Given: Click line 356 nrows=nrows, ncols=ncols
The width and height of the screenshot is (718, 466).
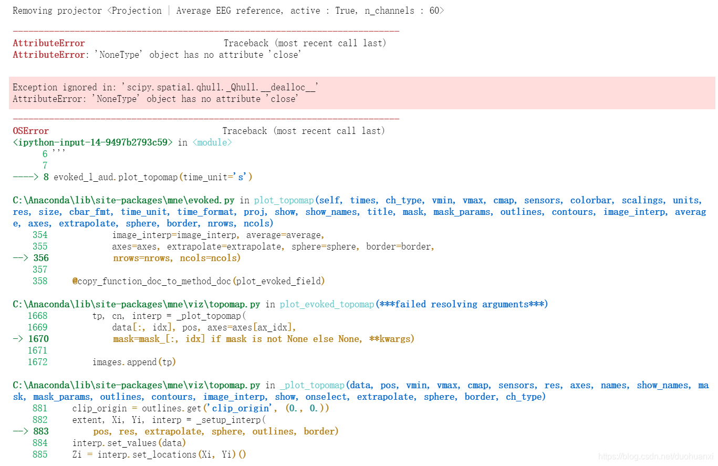Looking at the screenshot, I should [176, 258].
